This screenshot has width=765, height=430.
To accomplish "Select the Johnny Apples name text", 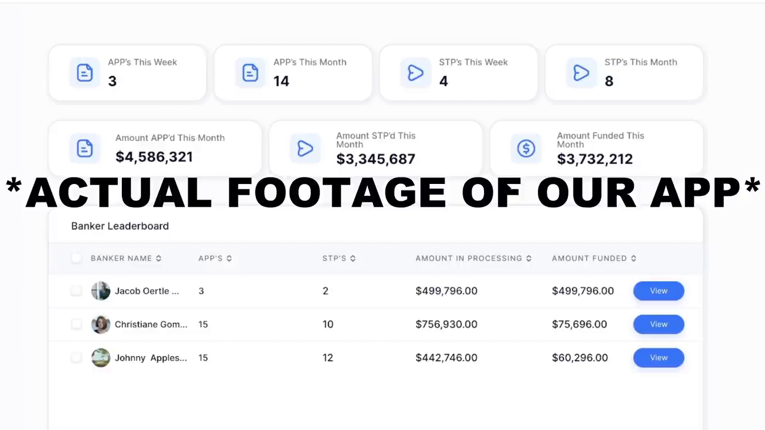I will [151, 358].
